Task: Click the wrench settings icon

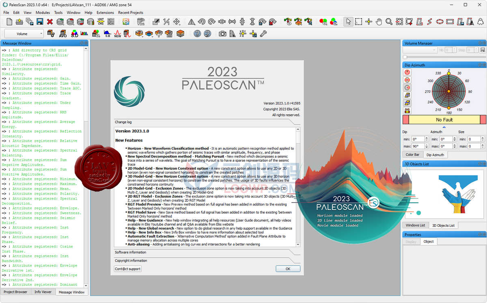Action: click(263, 34)
